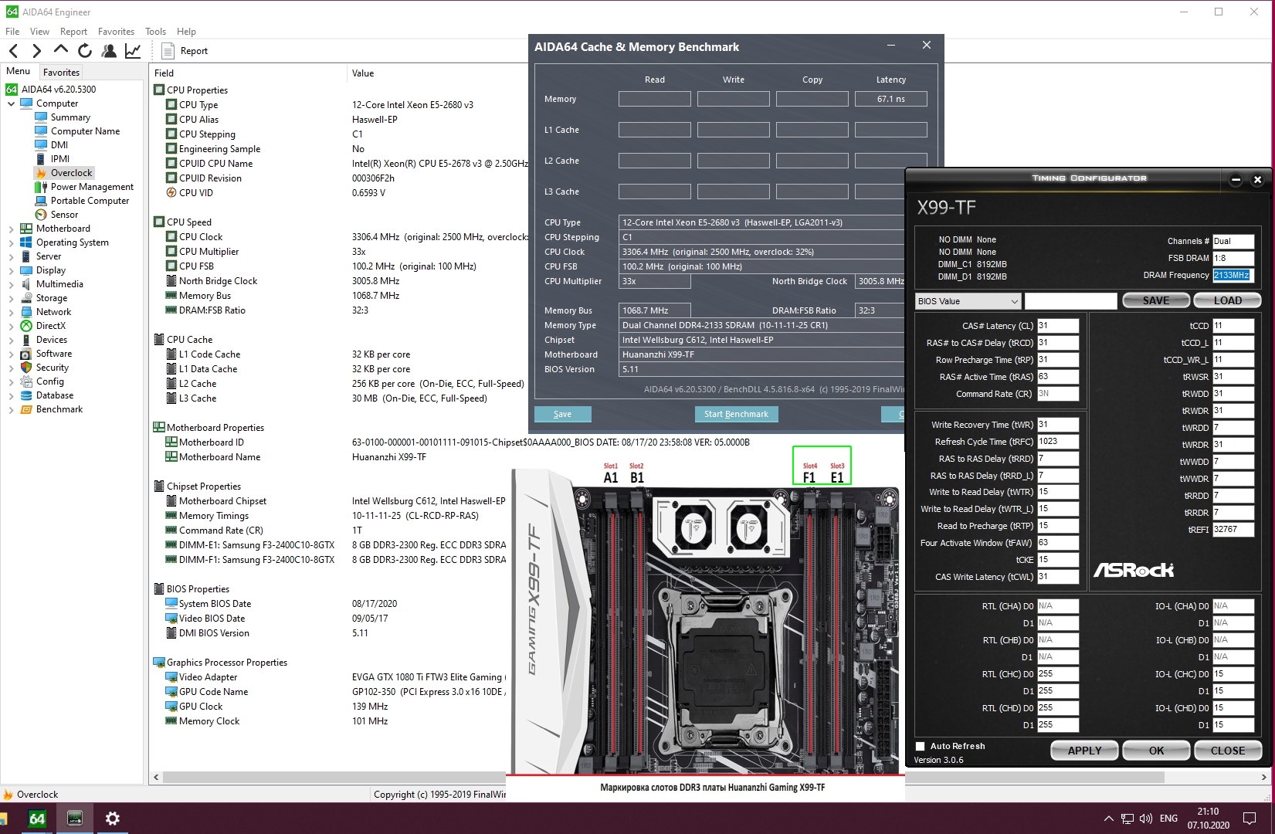
Task: Click the clock and date in taskbar
Action: click(x=1208, y=819)
